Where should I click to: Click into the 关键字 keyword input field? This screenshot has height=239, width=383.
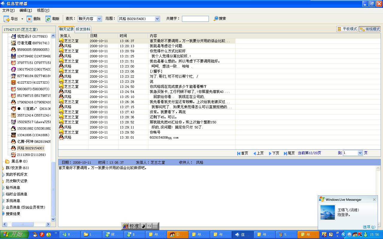195,19
